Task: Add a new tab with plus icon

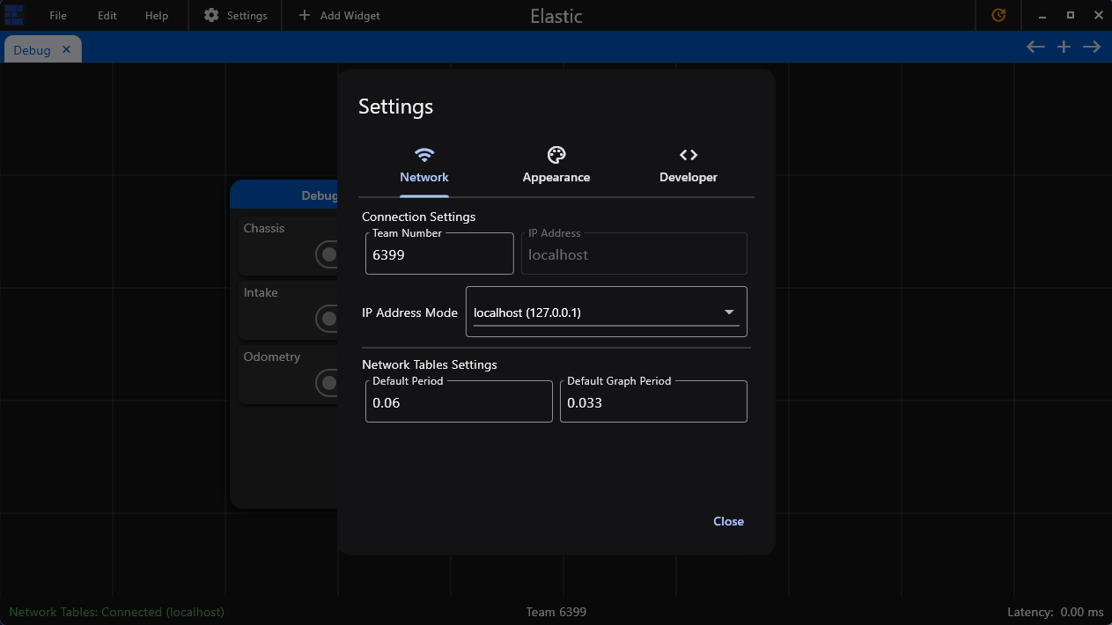Action: click(x=1064, y=47)
